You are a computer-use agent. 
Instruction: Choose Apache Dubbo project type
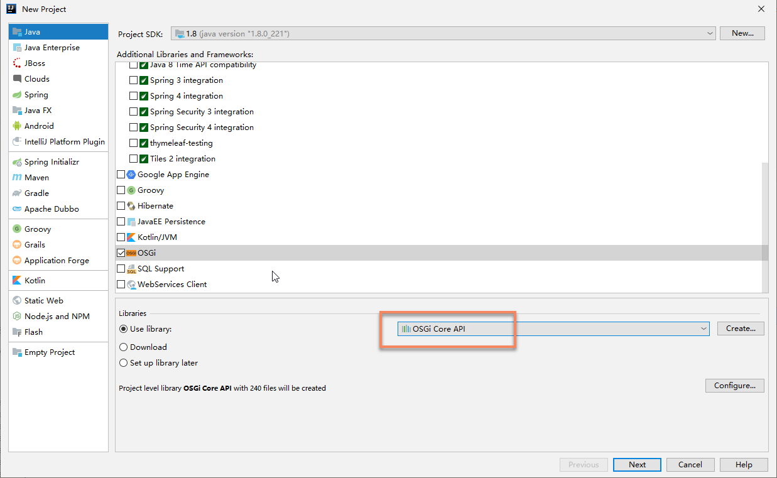coord(58,209)
